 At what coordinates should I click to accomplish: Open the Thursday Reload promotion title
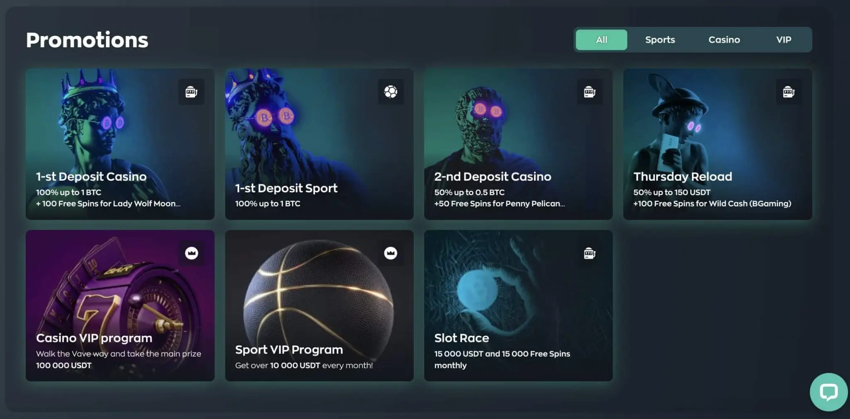(683, 177)
